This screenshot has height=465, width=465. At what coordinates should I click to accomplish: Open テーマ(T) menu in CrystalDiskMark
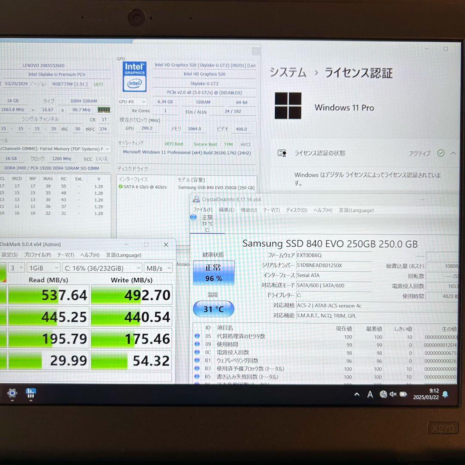coord(65,255)
